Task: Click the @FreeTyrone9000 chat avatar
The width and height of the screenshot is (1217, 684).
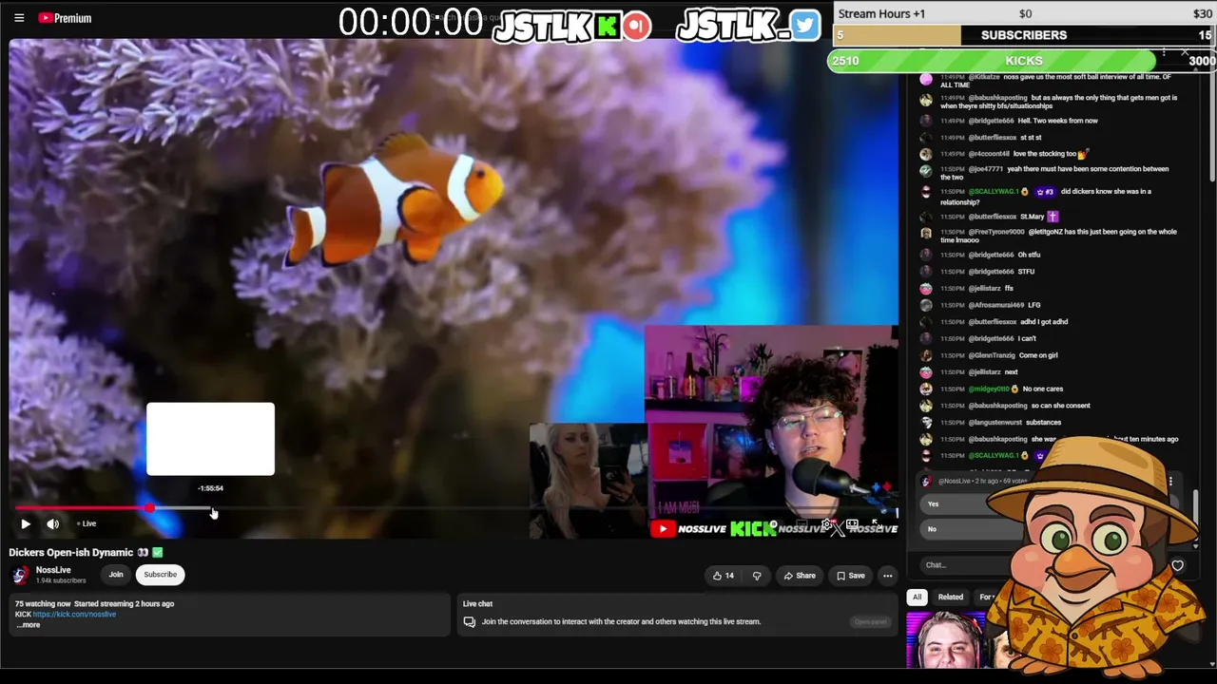Action: tap(926, 233)
